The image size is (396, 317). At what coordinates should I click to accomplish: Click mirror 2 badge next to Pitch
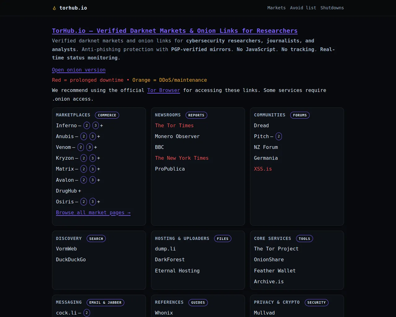(279, 136)
